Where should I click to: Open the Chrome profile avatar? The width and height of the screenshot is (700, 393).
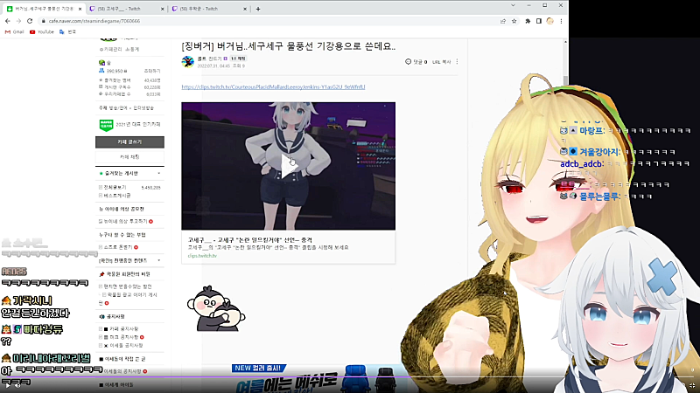[x=550, y=21]
